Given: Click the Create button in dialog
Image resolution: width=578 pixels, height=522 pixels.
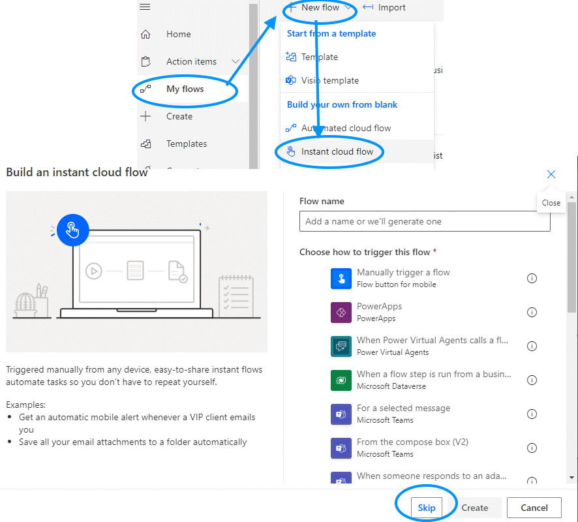Looking at the screenshot, I should click(474, 508).
